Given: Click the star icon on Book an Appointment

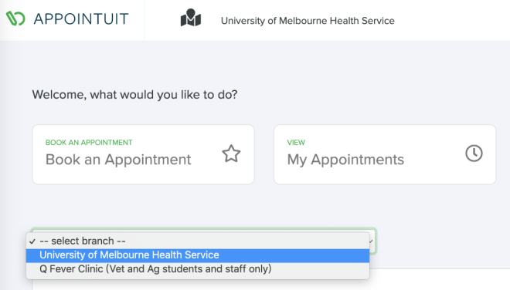Looking at the screenshot, I should pyautogui.click(x=231, y=153).
